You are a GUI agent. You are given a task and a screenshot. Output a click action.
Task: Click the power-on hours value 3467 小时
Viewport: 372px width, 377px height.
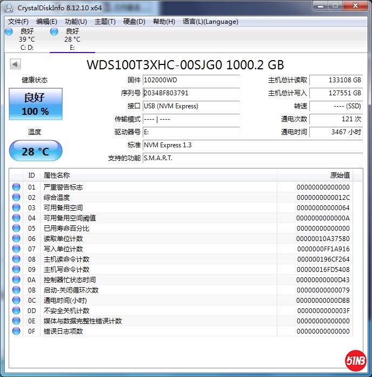pyautogui.click(x=336, y=132)
